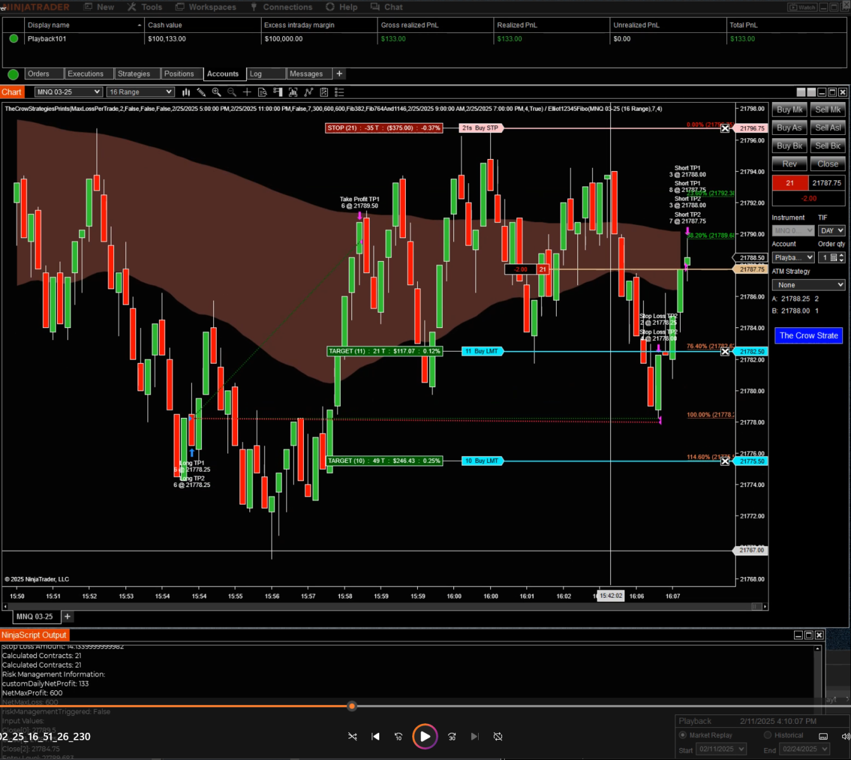Cancel the 11 Buy LMT order X

725,351
